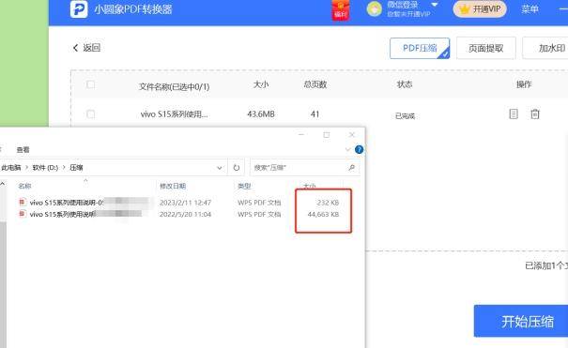Click 此电脑 in the address breadcrumb

[x=11, y=168]
